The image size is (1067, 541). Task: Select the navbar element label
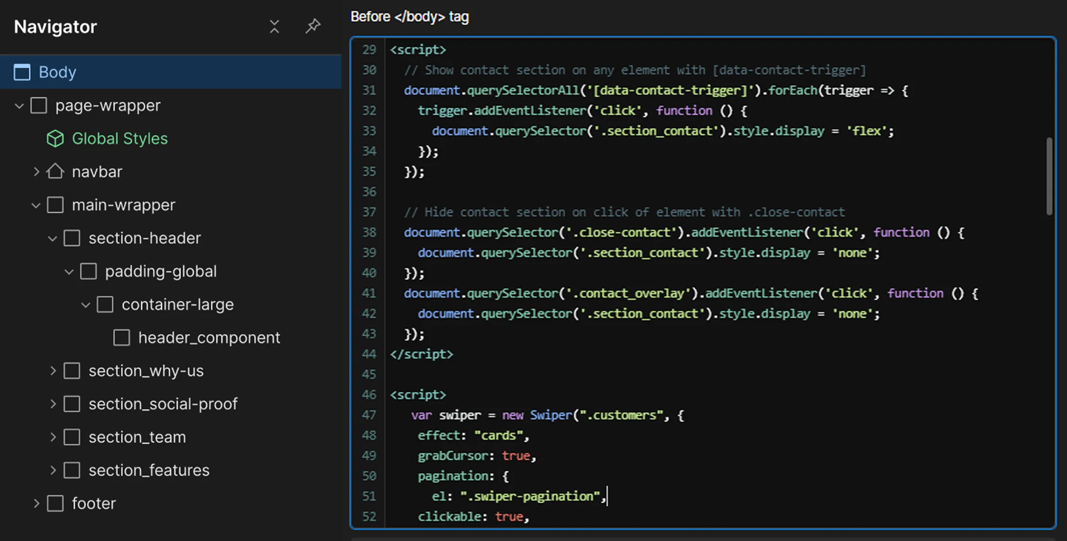97,171
